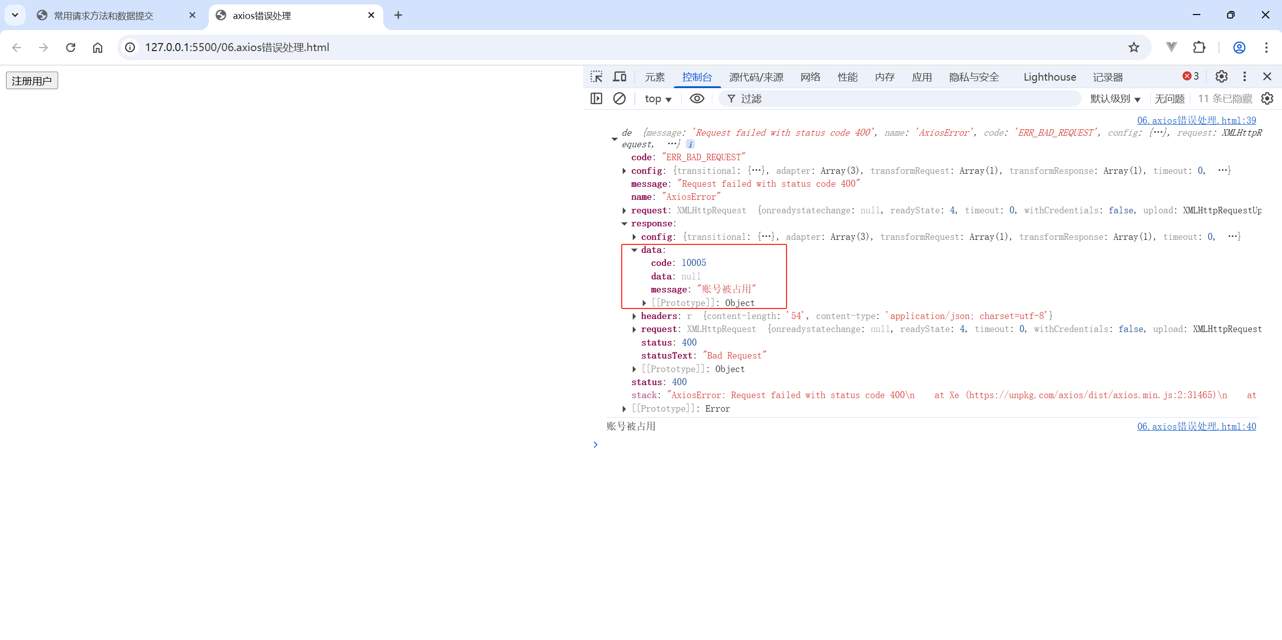The height and width of the screenshot is (640, 1282).
Task: Click the red error count badge
Action: coord(1191,76)
